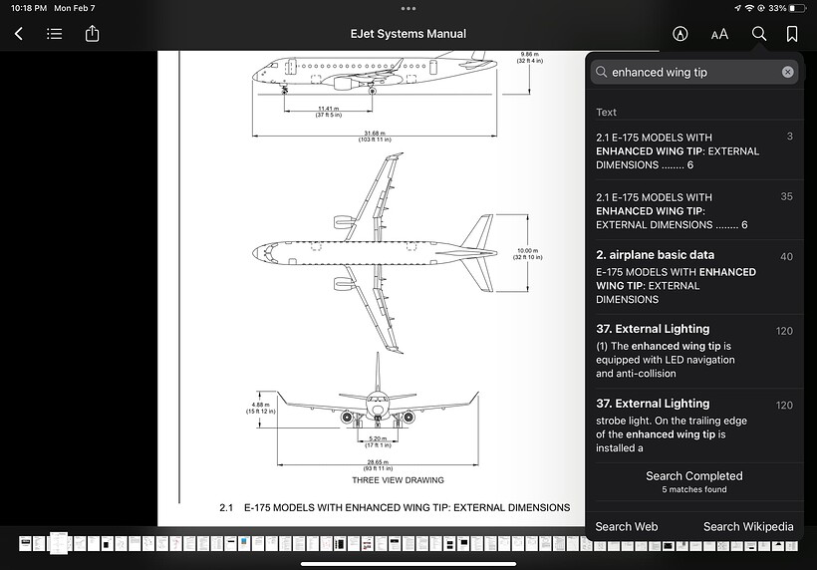The height and width of the screenshot is (570, 817).
Task: Tap the 10:18 PM clock in status bar
Action: [x=29, y=8]
